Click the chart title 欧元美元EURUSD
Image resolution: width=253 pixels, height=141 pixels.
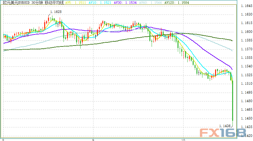(16, 3)
